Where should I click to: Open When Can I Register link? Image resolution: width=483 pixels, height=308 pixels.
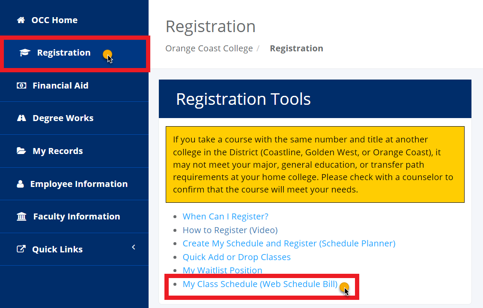click(225, 216)
